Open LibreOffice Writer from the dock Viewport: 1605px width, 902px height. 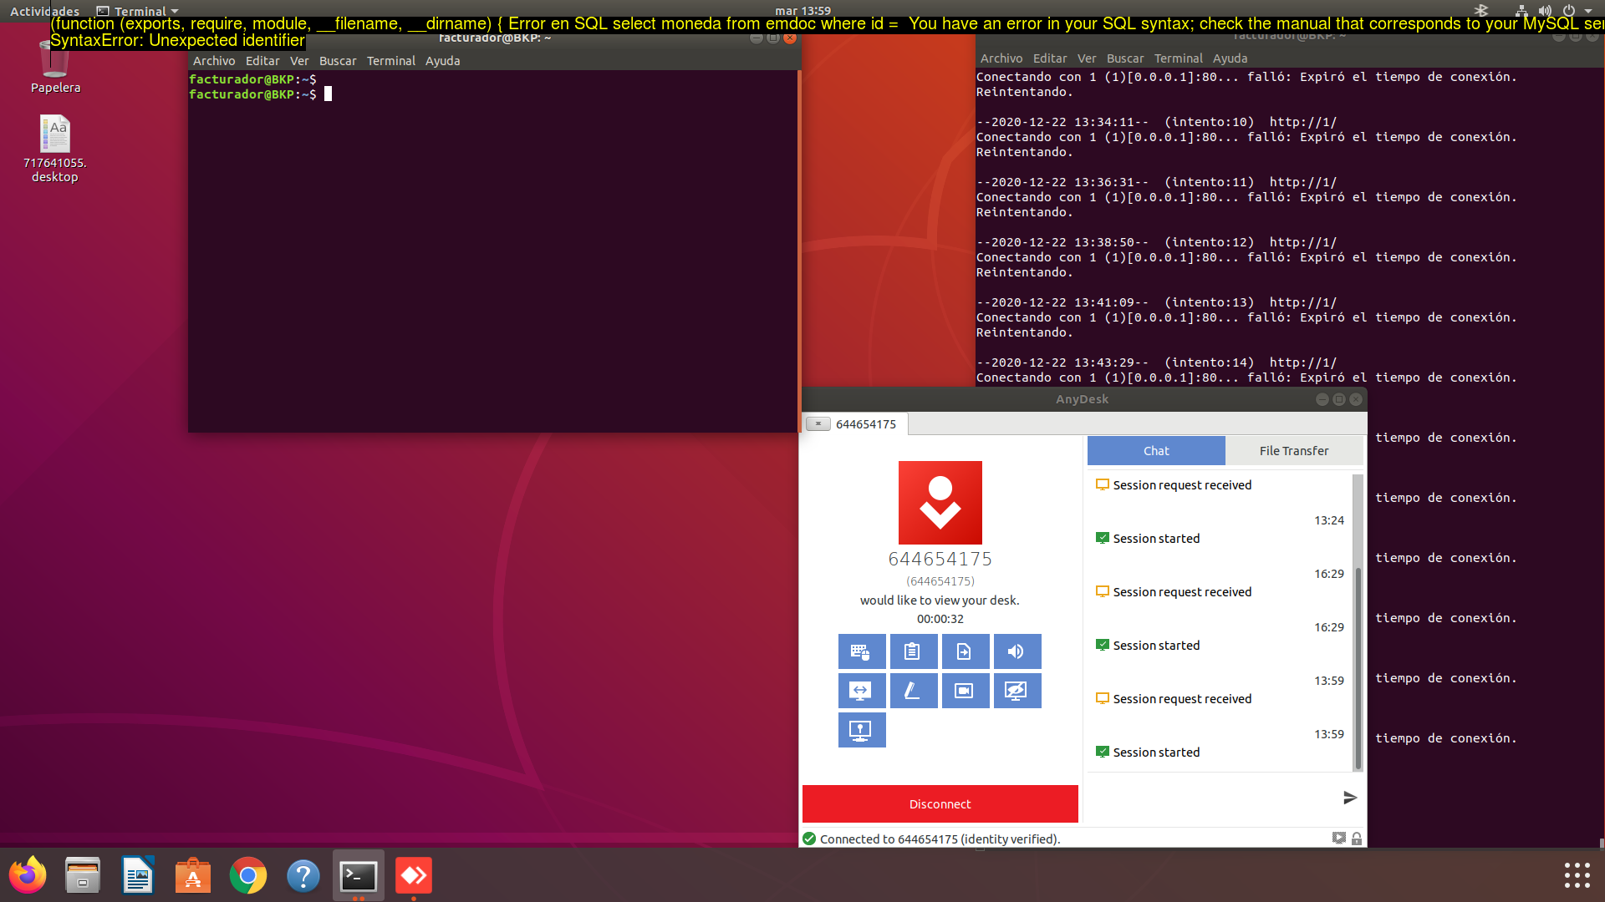tap(138, 875)
